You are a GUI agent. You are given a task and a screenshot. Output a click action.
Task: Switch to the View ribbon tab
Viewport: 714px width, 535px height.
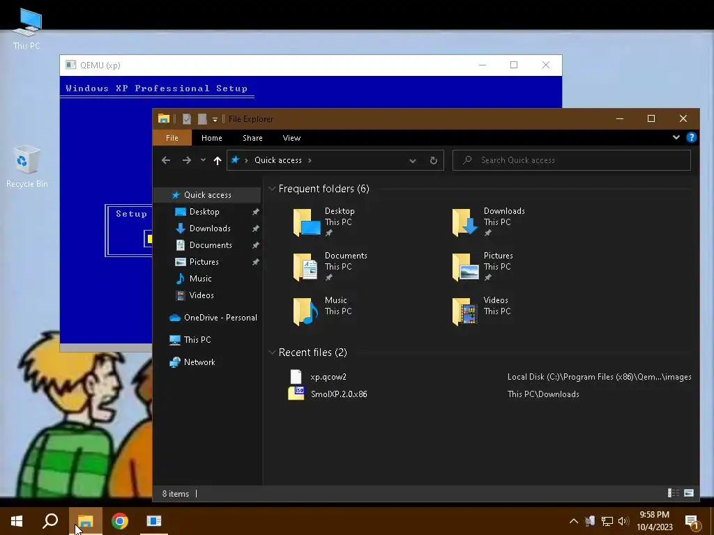pos(291,138)
